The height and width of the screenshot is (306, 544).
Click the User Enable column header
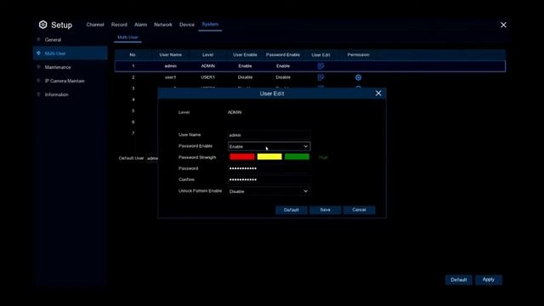(245, 54)
